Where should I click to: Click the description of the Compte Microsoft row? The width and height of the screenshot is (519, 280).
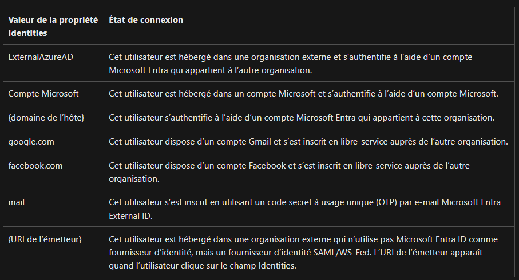303,94
